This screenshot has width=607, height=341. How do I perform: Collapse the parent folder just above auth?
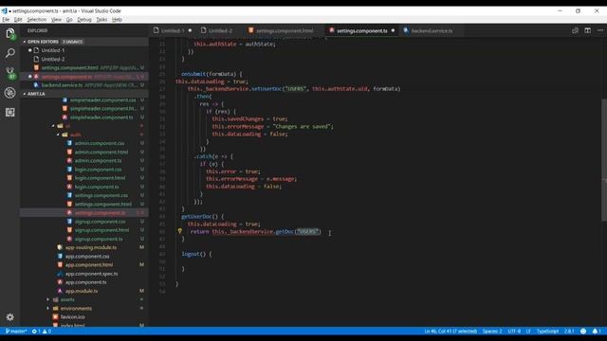pyautogui.click(x=67, y=126)
